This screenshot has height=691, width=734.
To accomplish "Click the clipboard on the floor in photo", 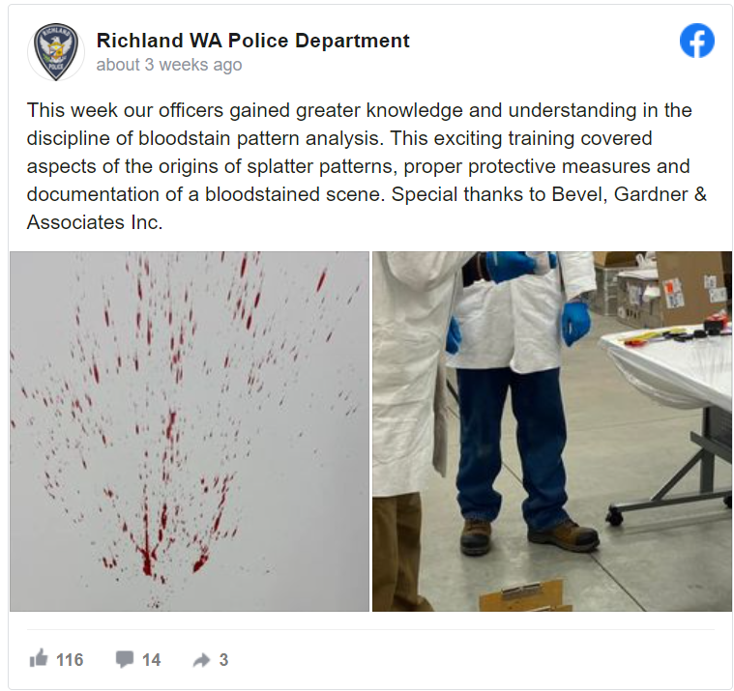I will click(x=522, y=595).
